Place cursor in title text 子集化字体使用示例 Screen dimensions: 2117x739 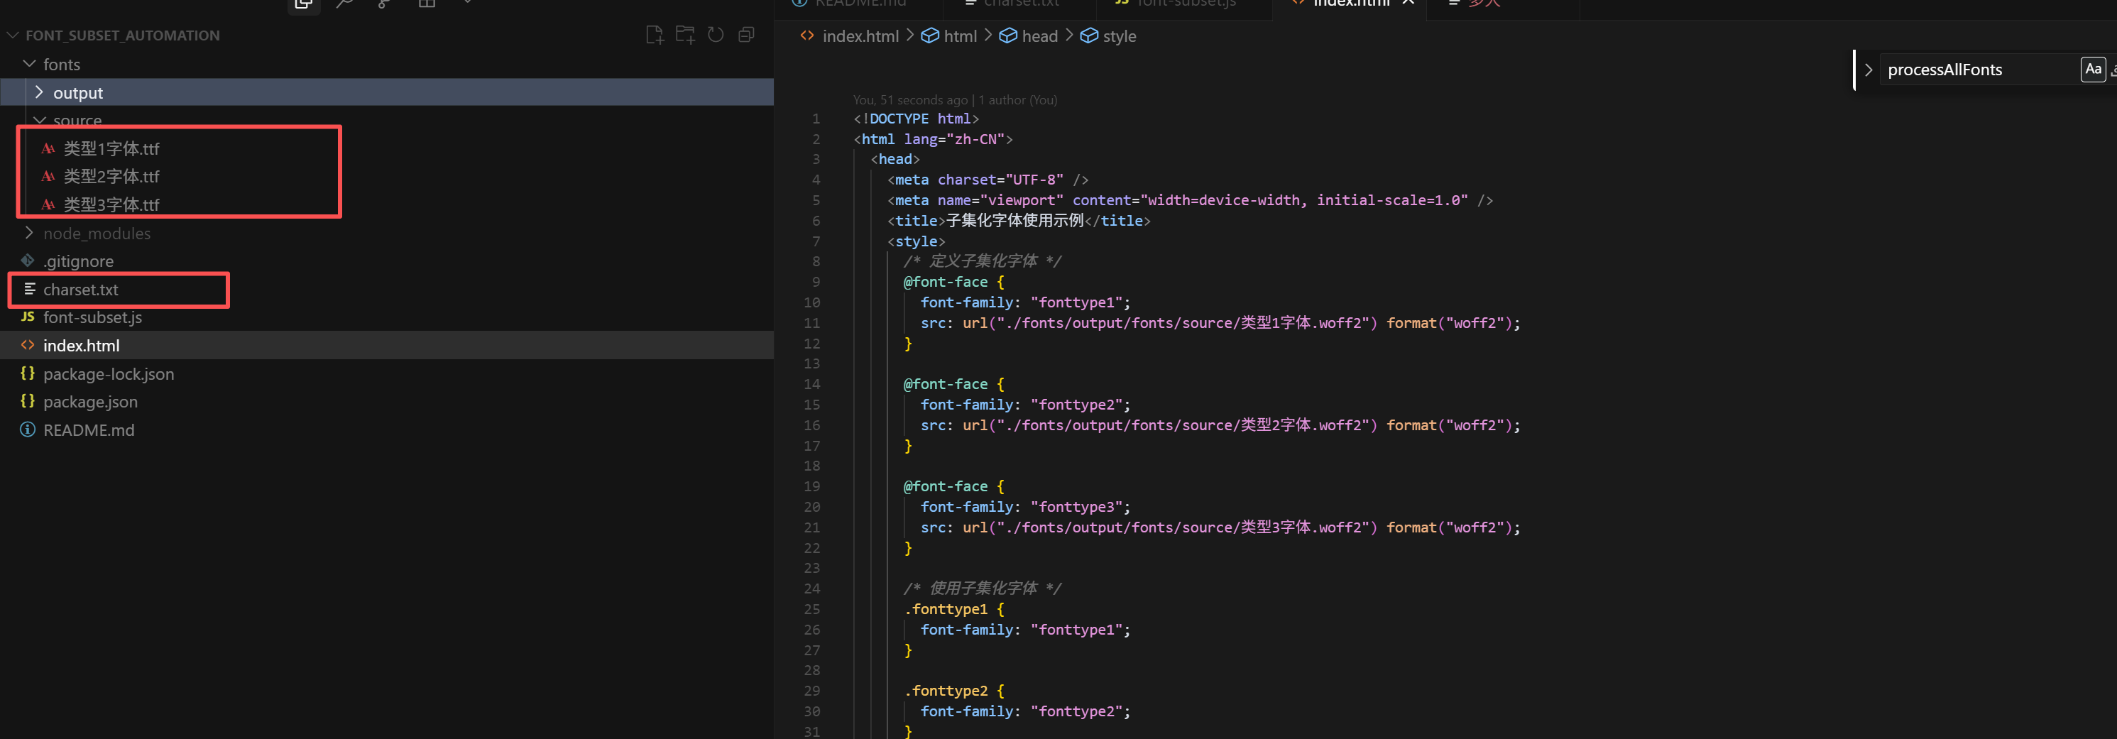(1015, 221)
